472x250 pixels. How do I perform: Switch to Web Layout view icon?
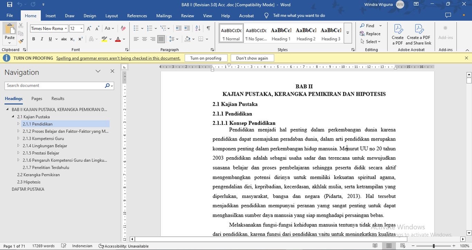click(x=403, y=246)
